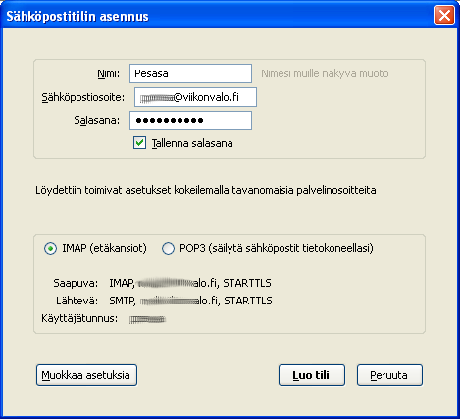Click the Nimi: label

point(109,73)
